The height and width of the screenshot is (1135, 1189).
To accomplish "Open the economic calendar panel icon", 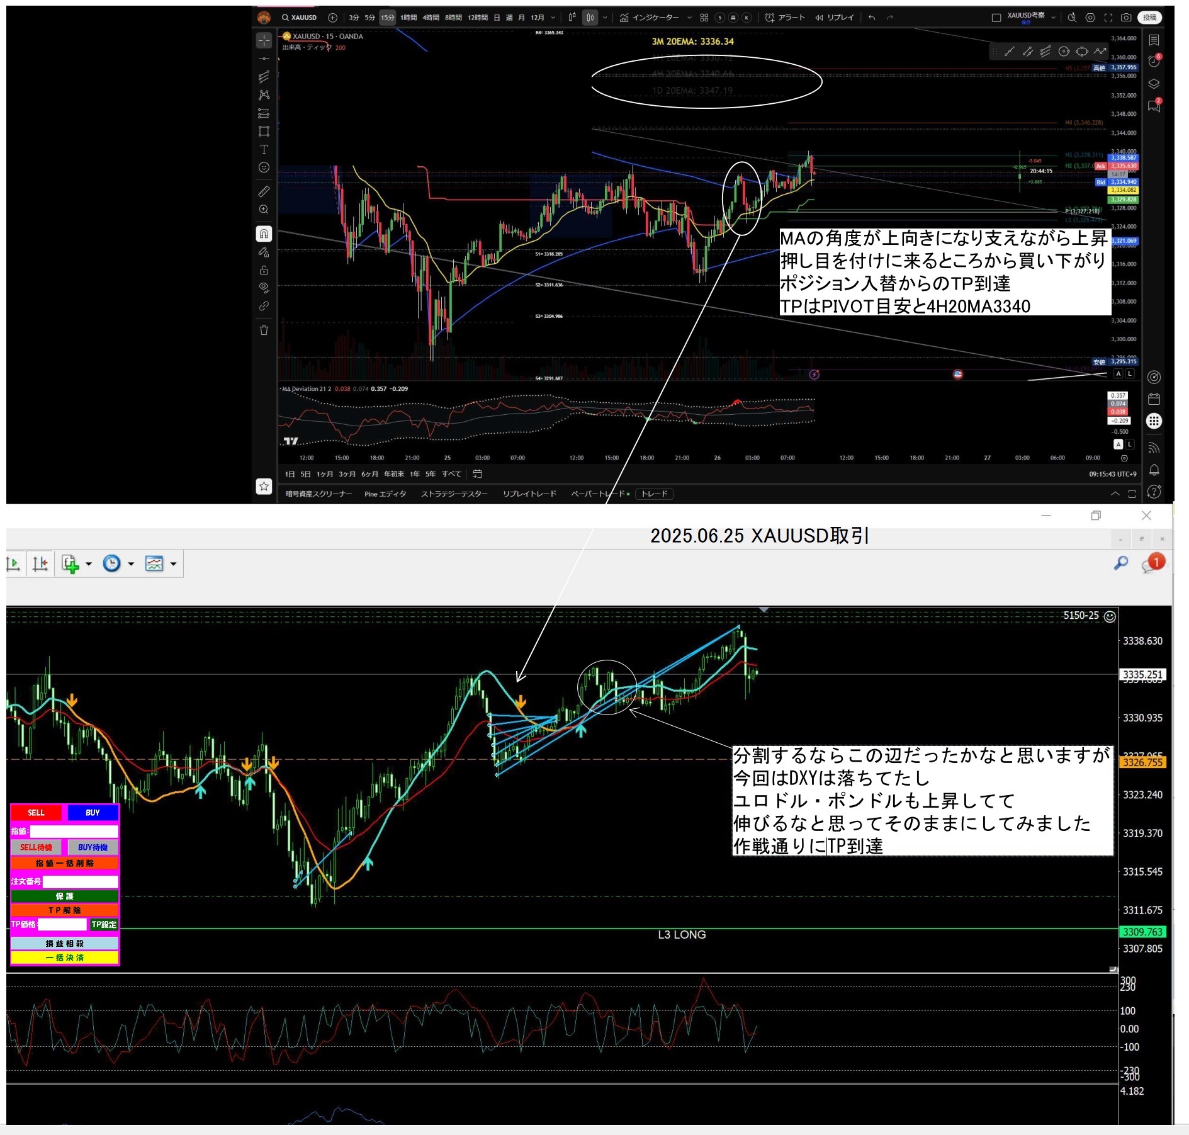I will [1154, 399].
